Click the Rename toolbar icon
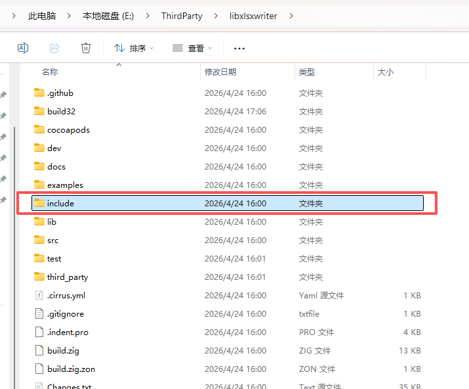Viewport: 469px width, 389px height. click(23, 48)
